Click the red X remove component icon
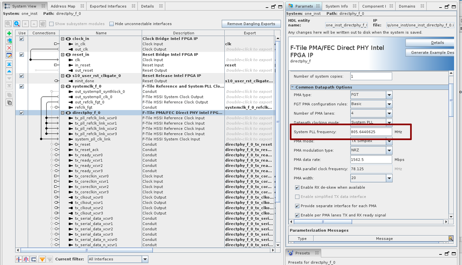This screenshot has width=462, height=265. (x=9, y=48)
